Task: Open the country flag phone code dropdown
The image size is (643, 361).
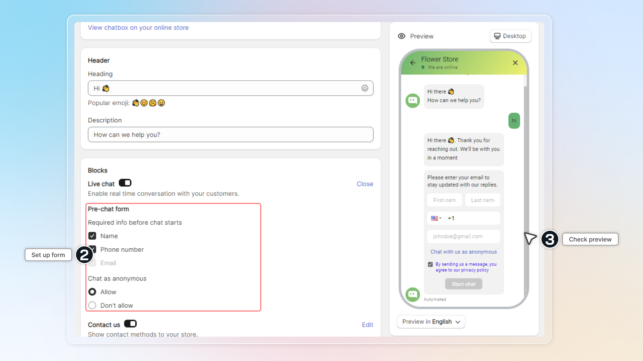Action: [436, 218]
